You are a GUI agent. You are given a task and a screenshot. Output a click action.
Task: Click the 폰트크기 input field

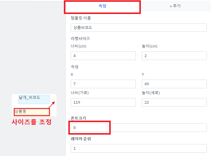138,128
